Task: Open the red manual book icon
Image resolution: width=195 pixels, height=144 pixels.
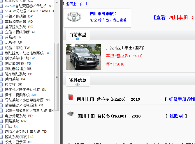Action: pyautogui.click(x=71, y=97)
